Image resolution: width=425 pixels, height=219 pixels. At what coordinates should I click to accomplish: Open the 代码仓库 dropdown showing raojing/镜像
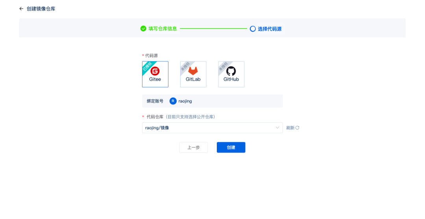pyautogui.click(x=212, y=128)
